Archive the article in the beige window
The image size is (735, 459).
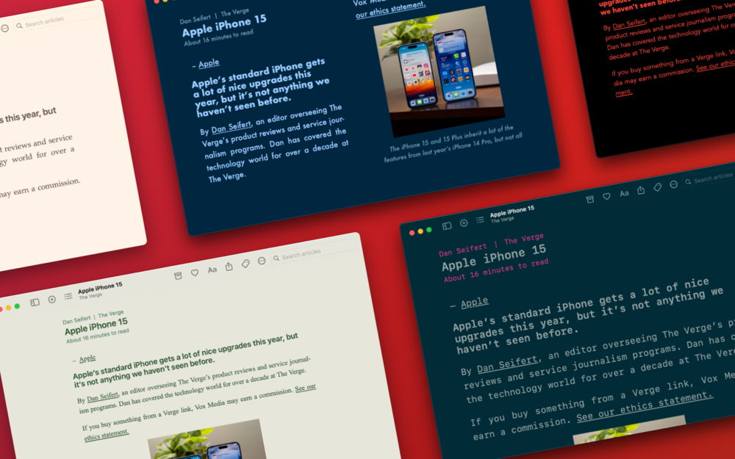[178, 276]
